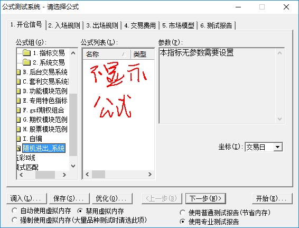Select F.gsf期权组合 group
The width and height of the screenshot is (299, 228).
click(x=43, y=110)
